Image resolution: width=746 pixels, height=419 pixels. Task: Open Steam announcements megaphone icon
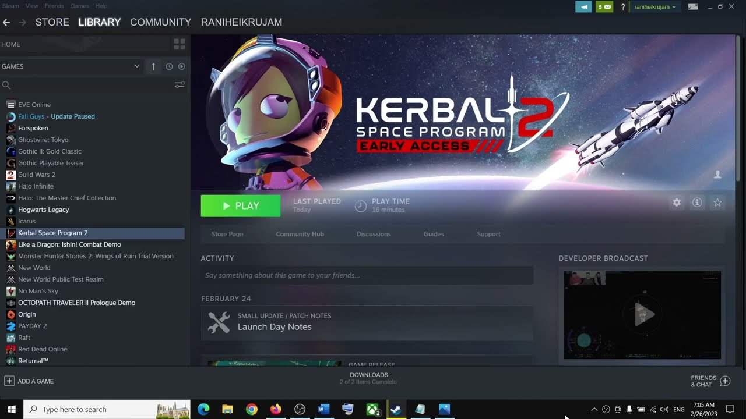click(583, 7)
